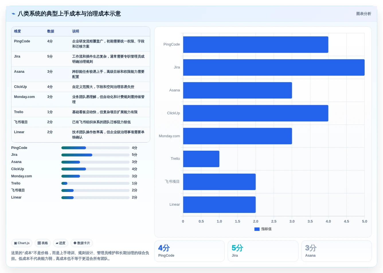Open the 5分 Jira data card
Image resolution: width=383 pixels, height=273 pixels.
[263, 251]
